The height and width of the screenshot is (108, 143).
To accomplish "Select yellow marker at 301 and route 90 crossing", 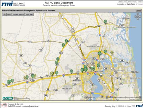I will pos(52,73).
